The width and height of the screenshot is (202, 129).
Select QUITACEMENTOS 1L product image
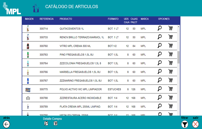tap(28, 29)
